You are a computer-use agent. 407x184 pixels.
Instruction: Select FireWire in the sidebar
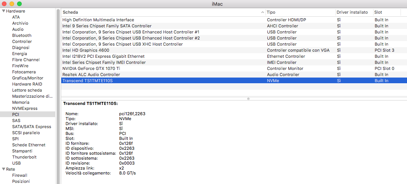click(20, 66)
